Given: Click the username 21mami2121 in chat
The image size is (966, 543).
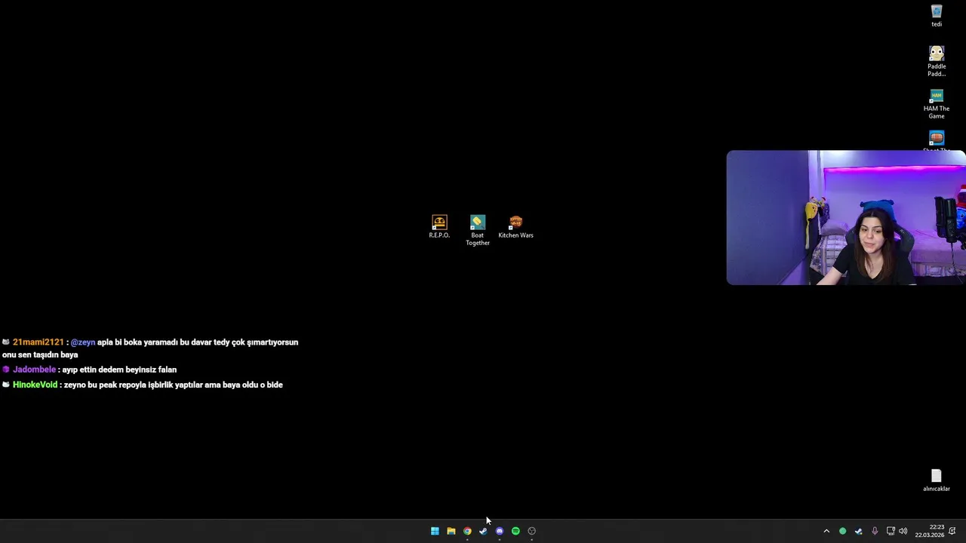Looking at the screenshot, I should (38, 342).
